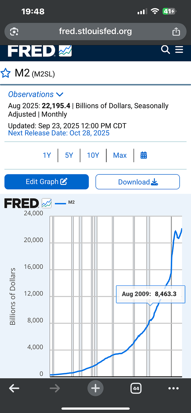
Task: Open the browser three-dots menu
Action: pos(174,388)
